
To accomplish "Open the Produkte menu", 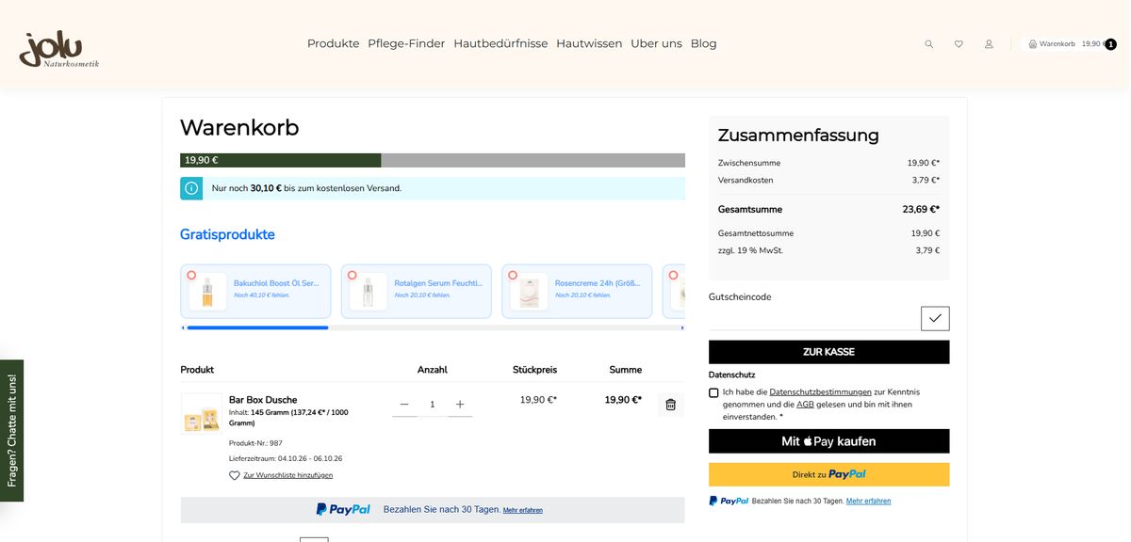I will pos(334,43).
